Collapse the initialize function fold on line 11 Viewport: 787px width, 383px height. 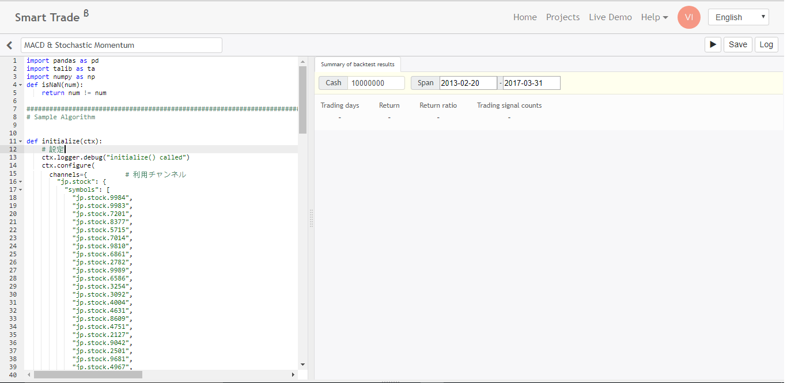(21, 141)
